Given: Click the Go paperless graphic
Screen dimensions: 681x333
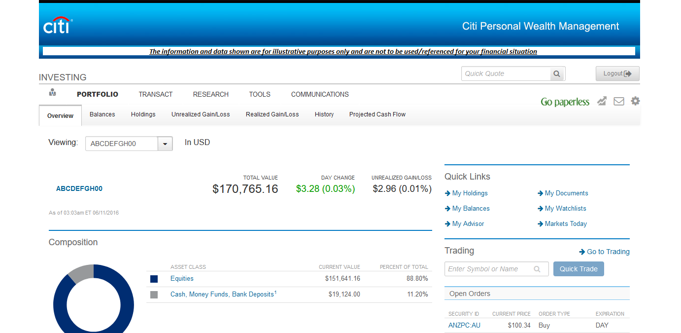Looking at the screenshot, I should 565,102.
